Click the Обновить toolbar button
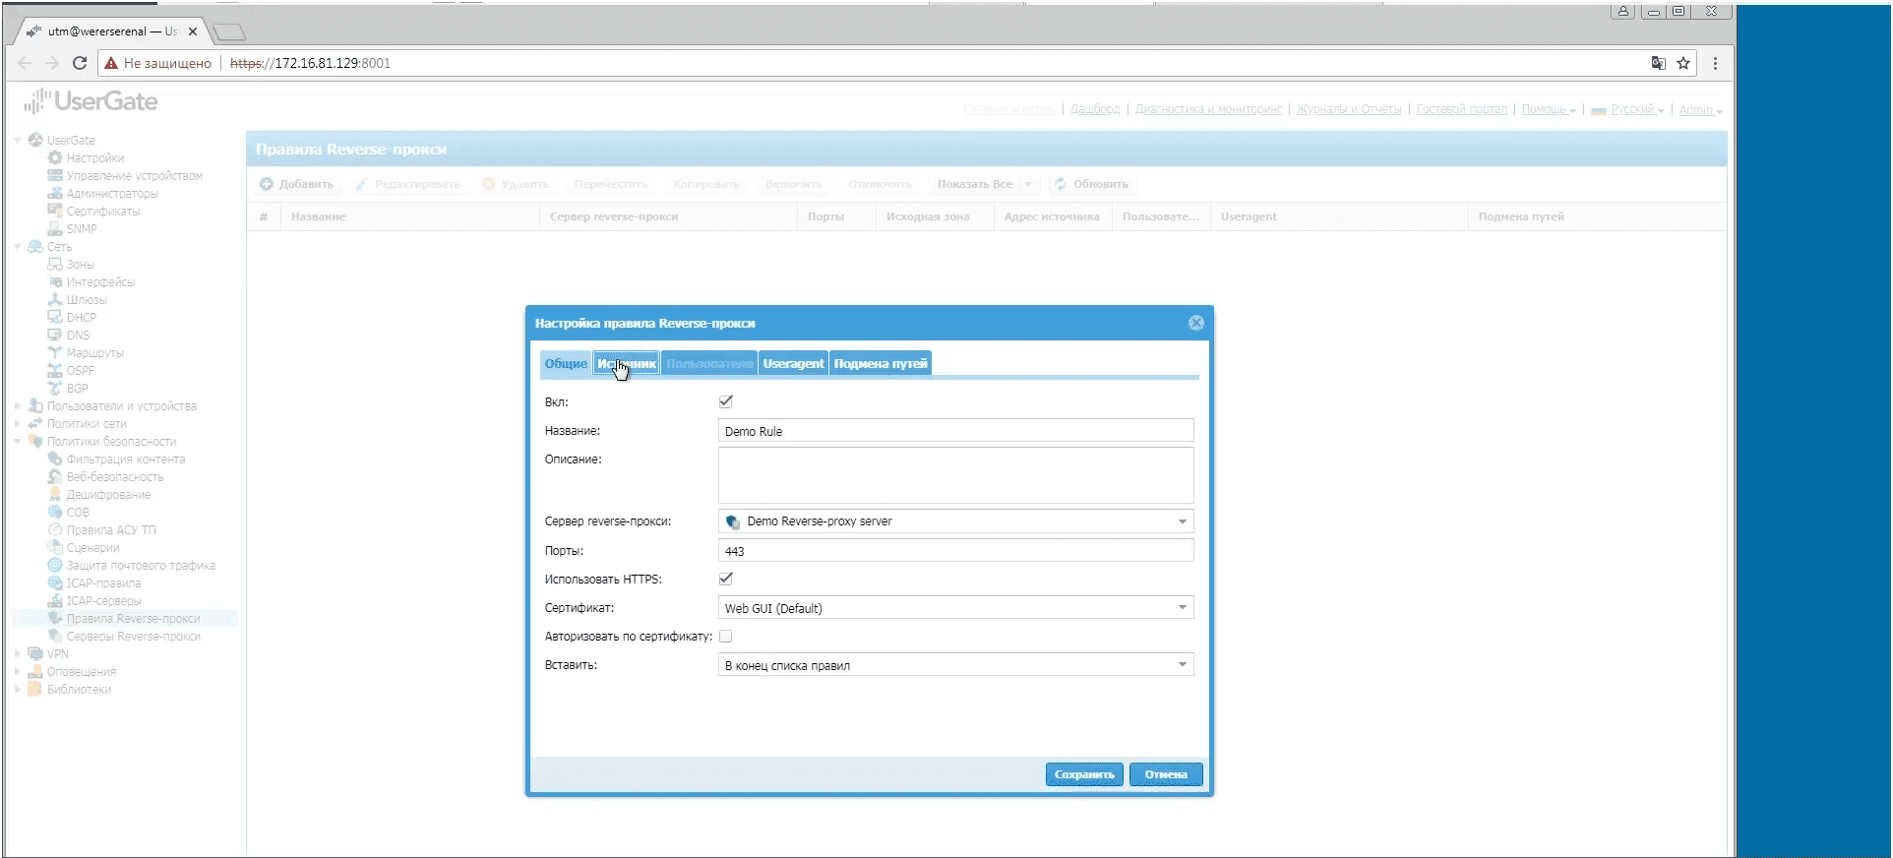Image resolution: width=1893 pixels, height=858 pixels. (1091, 184)
